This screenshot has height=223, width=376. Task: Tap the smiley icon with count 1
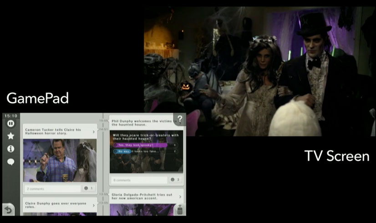click(x=86, y=188)
